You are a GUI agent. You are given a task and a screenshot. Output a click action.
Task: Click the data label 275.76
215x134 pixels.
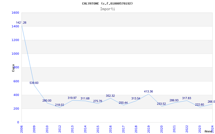pyautogui.click(x=98, y=101)
